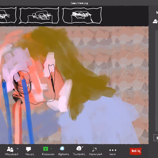Screen dimensions: 158x158
Task: Click the side panel header text
Action: coord(157,13)
